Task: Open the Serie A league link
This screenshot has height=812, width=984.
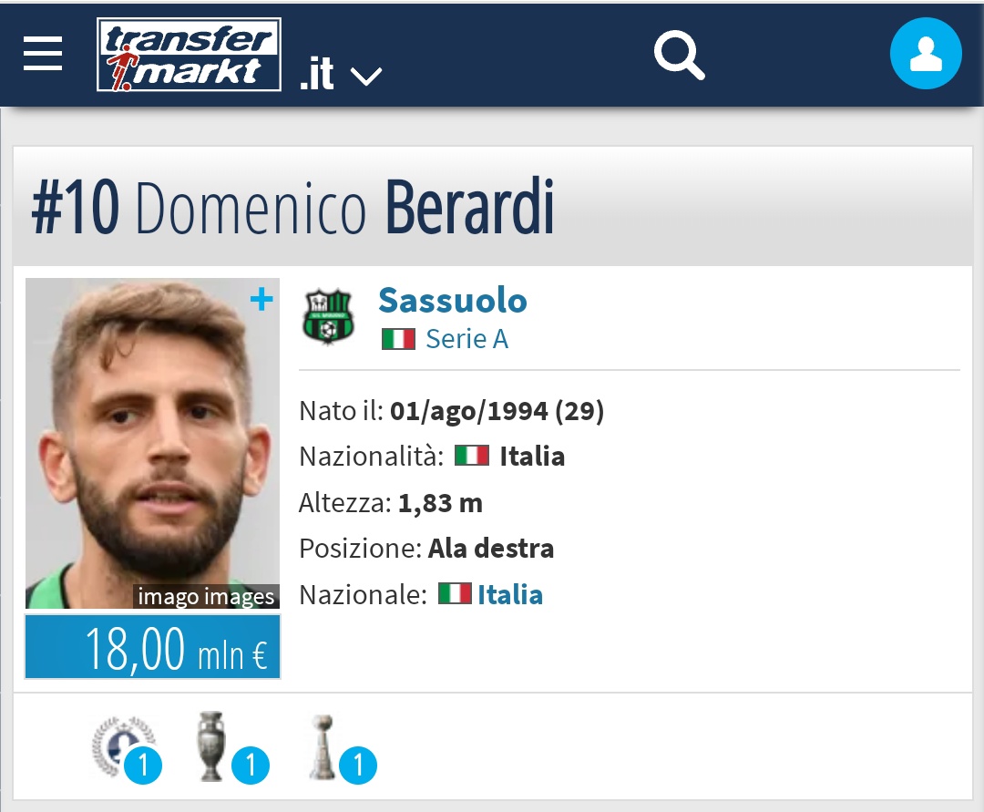Action: click(466, 339)
